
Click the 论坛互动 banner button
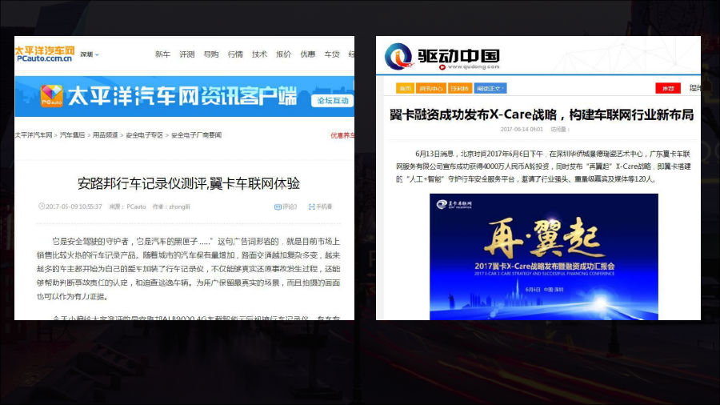tap(333, 100)
